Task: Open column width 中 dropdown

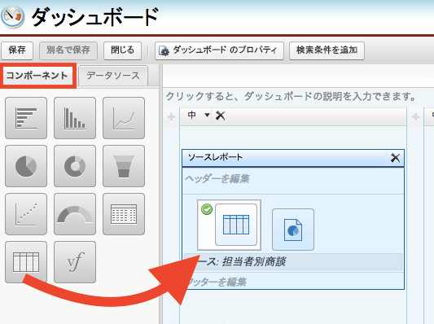Action: point(207,115)
